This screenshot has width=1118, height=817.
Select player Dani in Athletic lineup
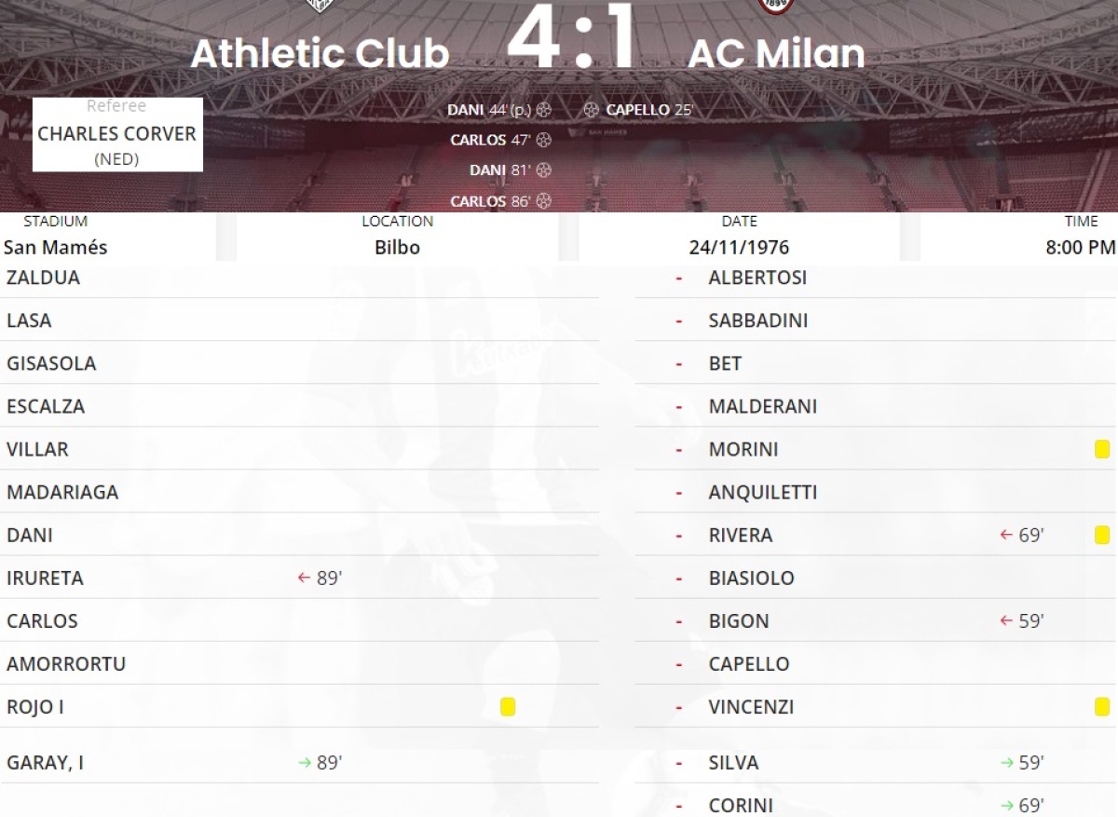pyautogui.click(x=30, y=536)
